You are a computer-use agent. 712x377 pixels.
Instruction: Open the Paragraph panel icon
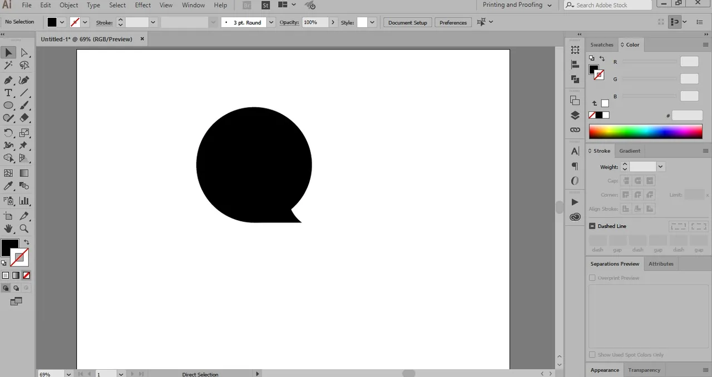coord(575,166)
